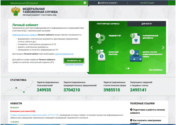
Task: Click Лицевой счет service label
Action: click(115, 36)
